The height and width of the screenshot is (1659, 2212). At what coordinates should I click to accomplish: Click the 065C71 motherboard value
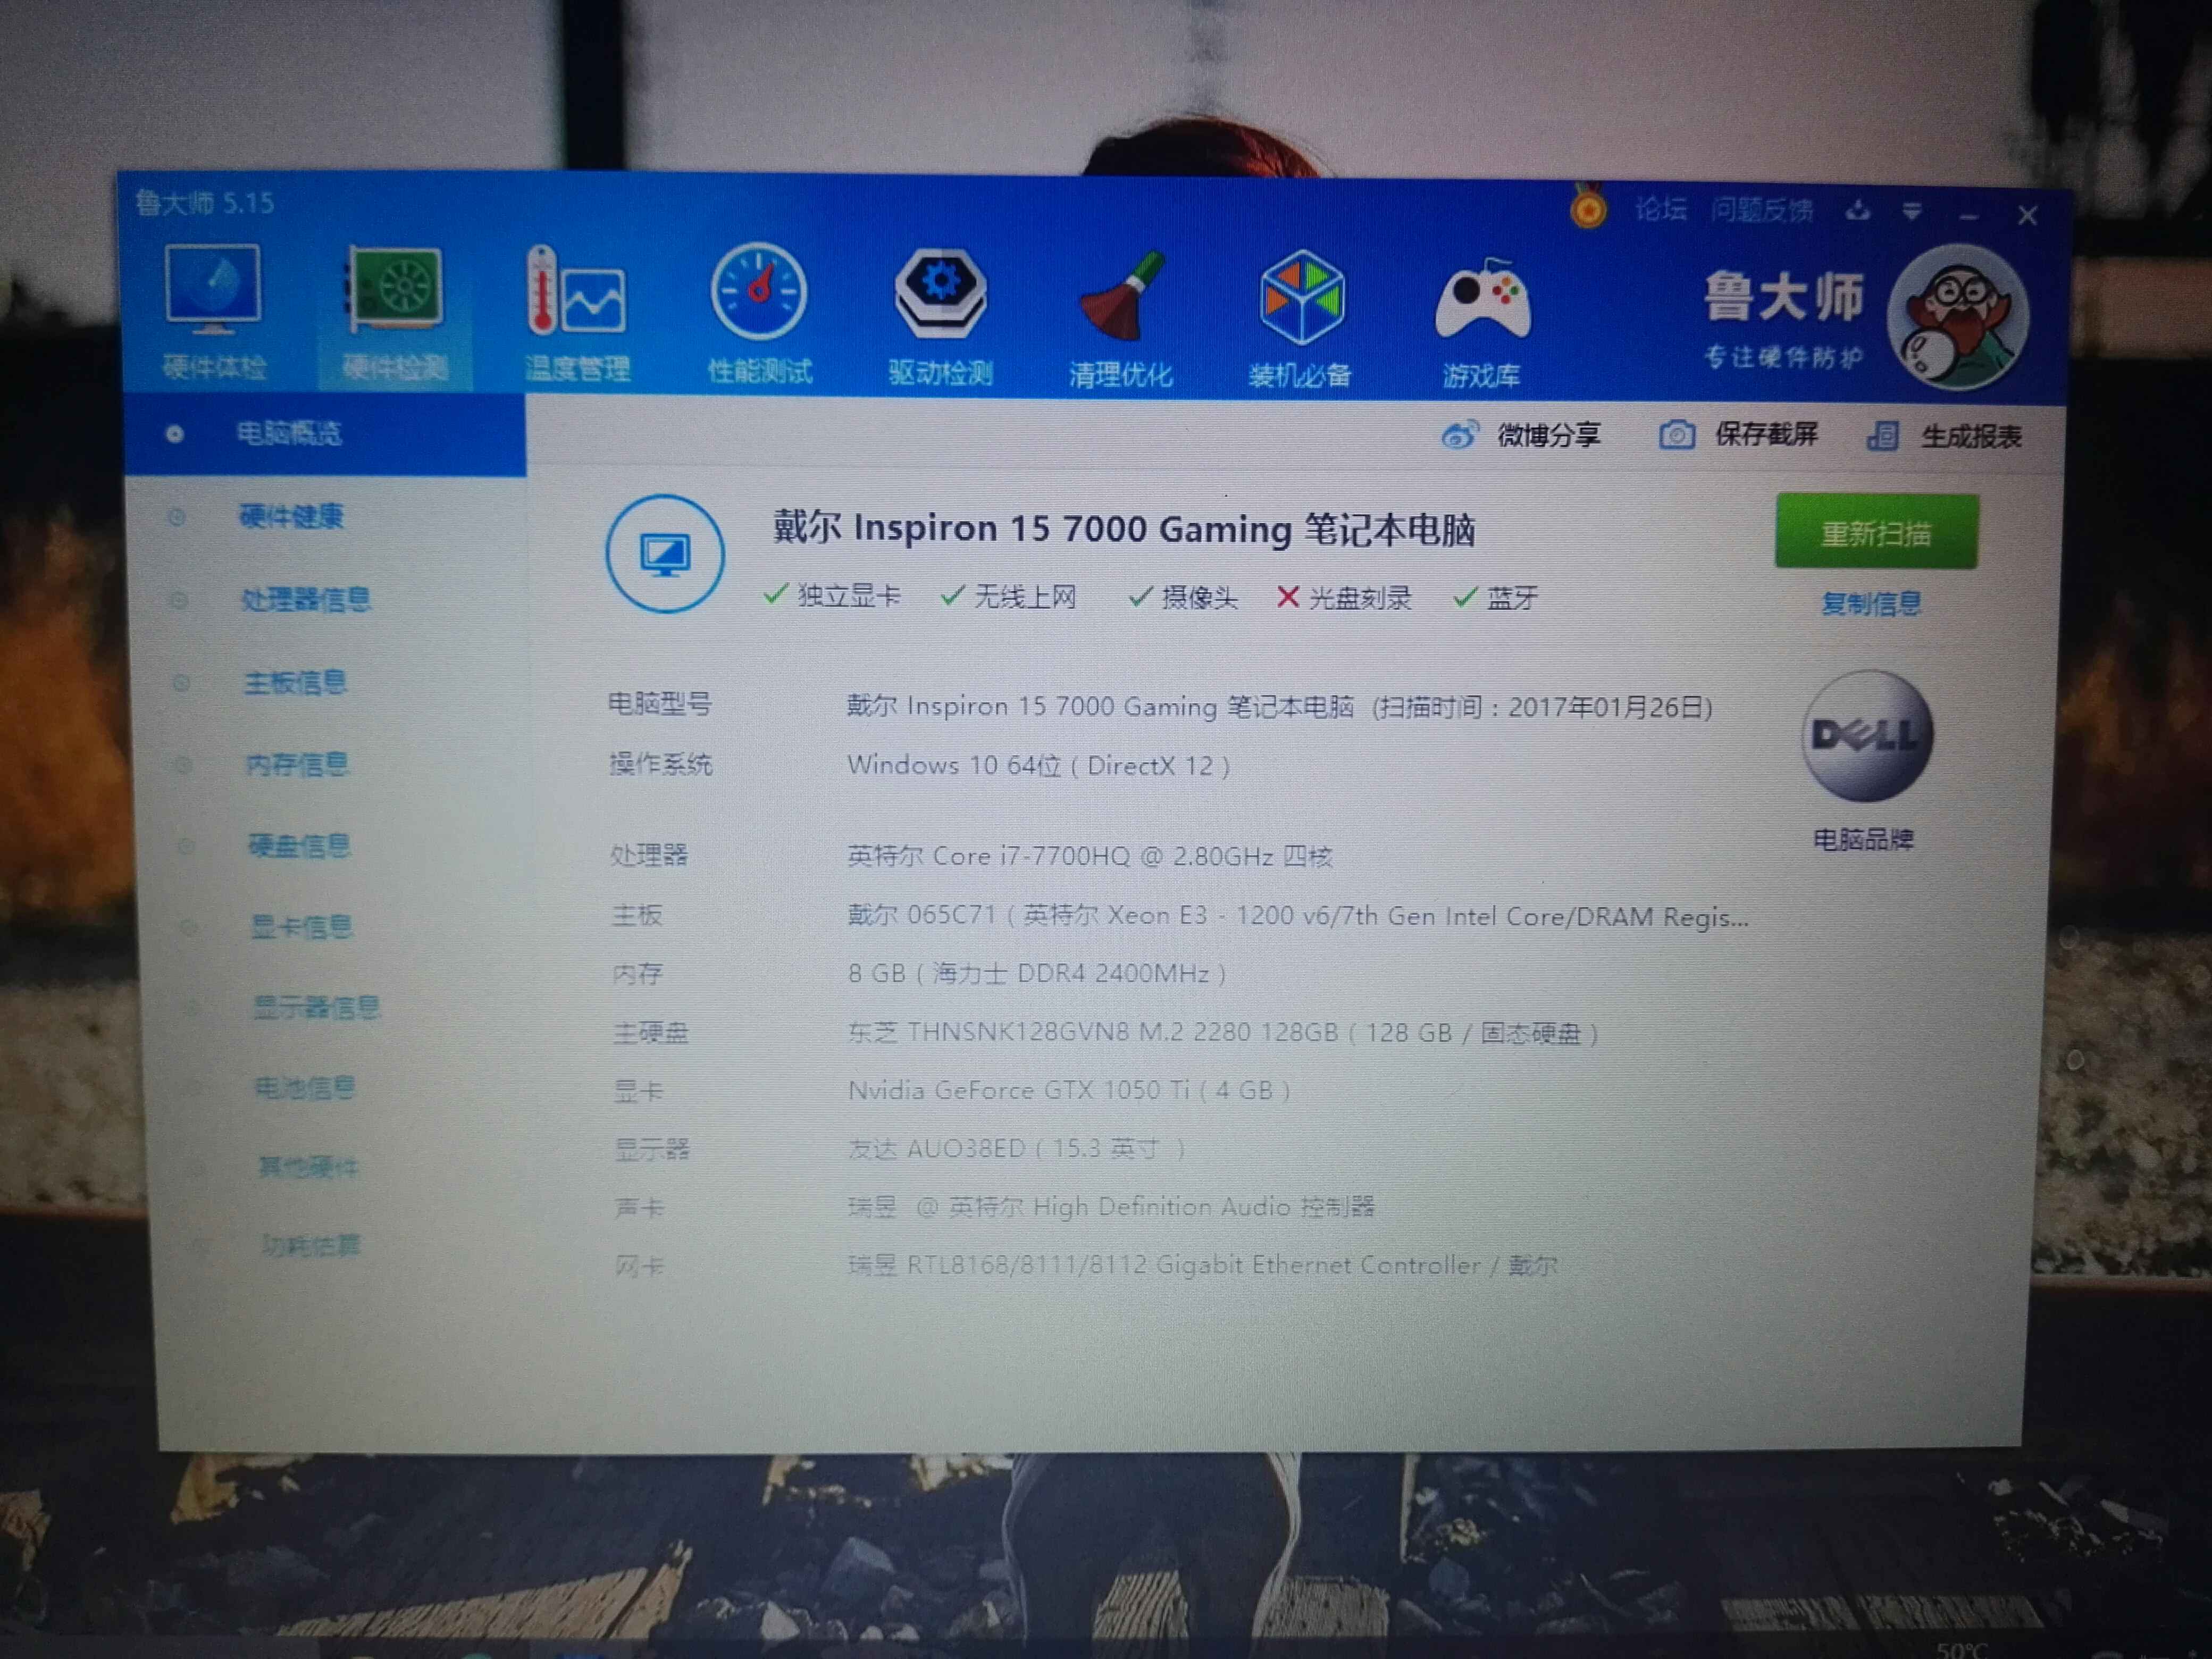point(1298,916)
